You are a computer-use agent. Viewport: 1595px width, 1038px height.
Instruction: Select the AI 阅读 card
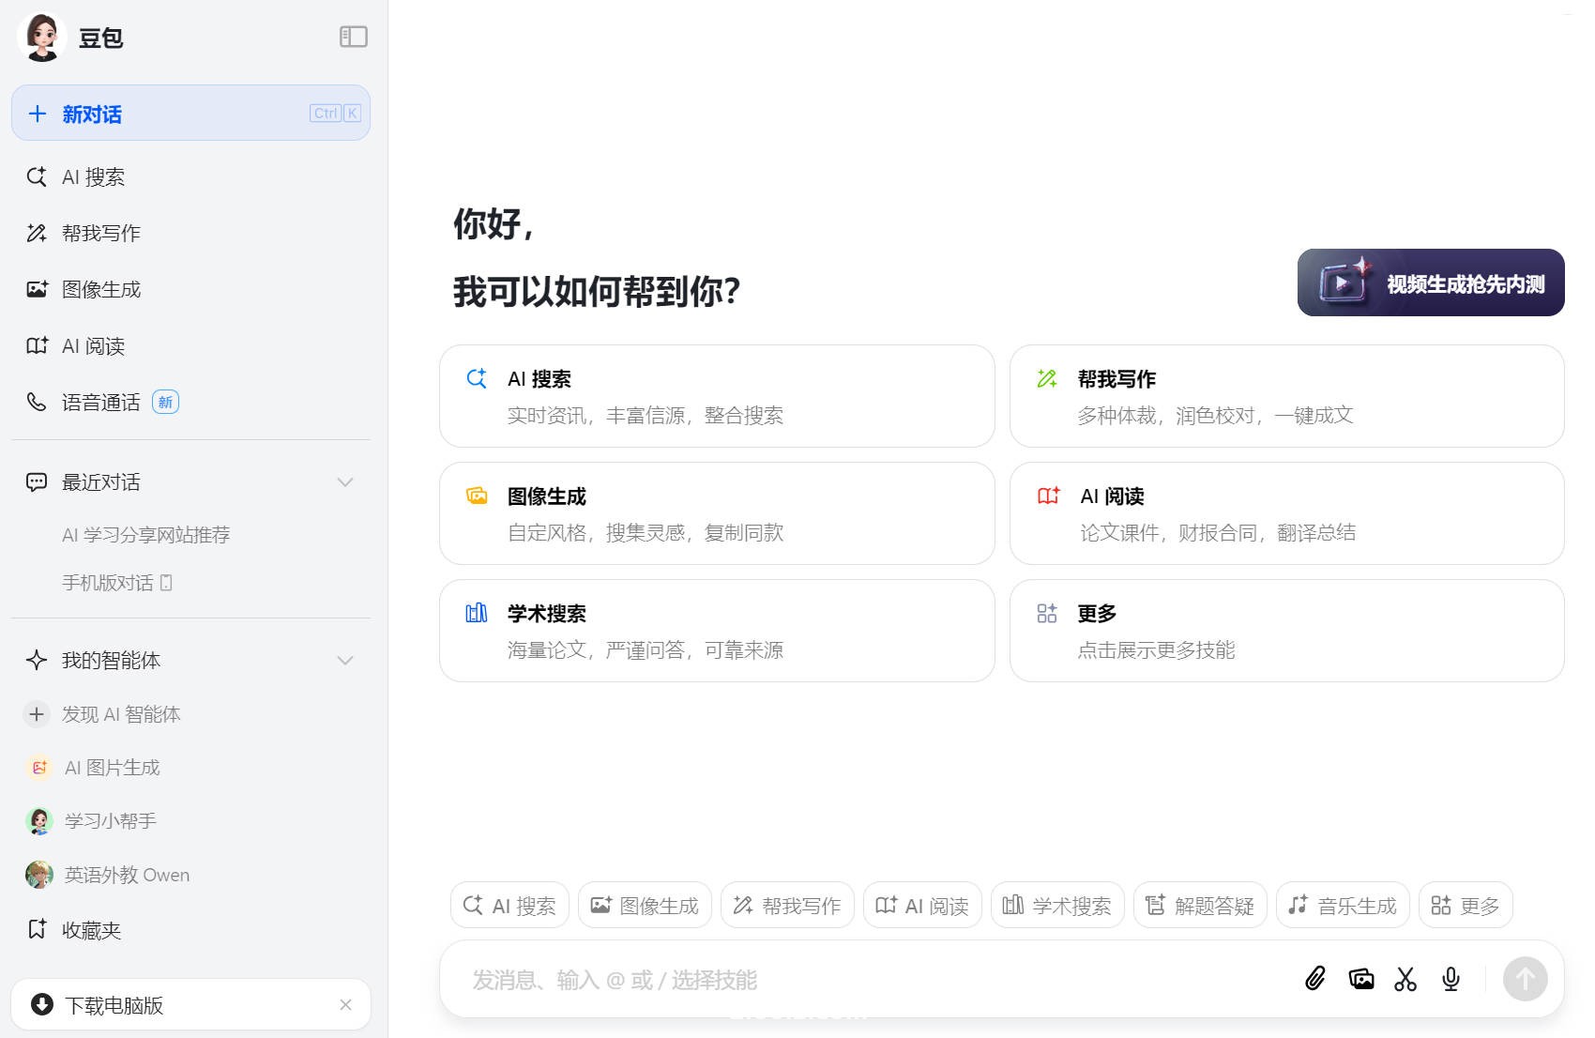tap(1286, 513)
